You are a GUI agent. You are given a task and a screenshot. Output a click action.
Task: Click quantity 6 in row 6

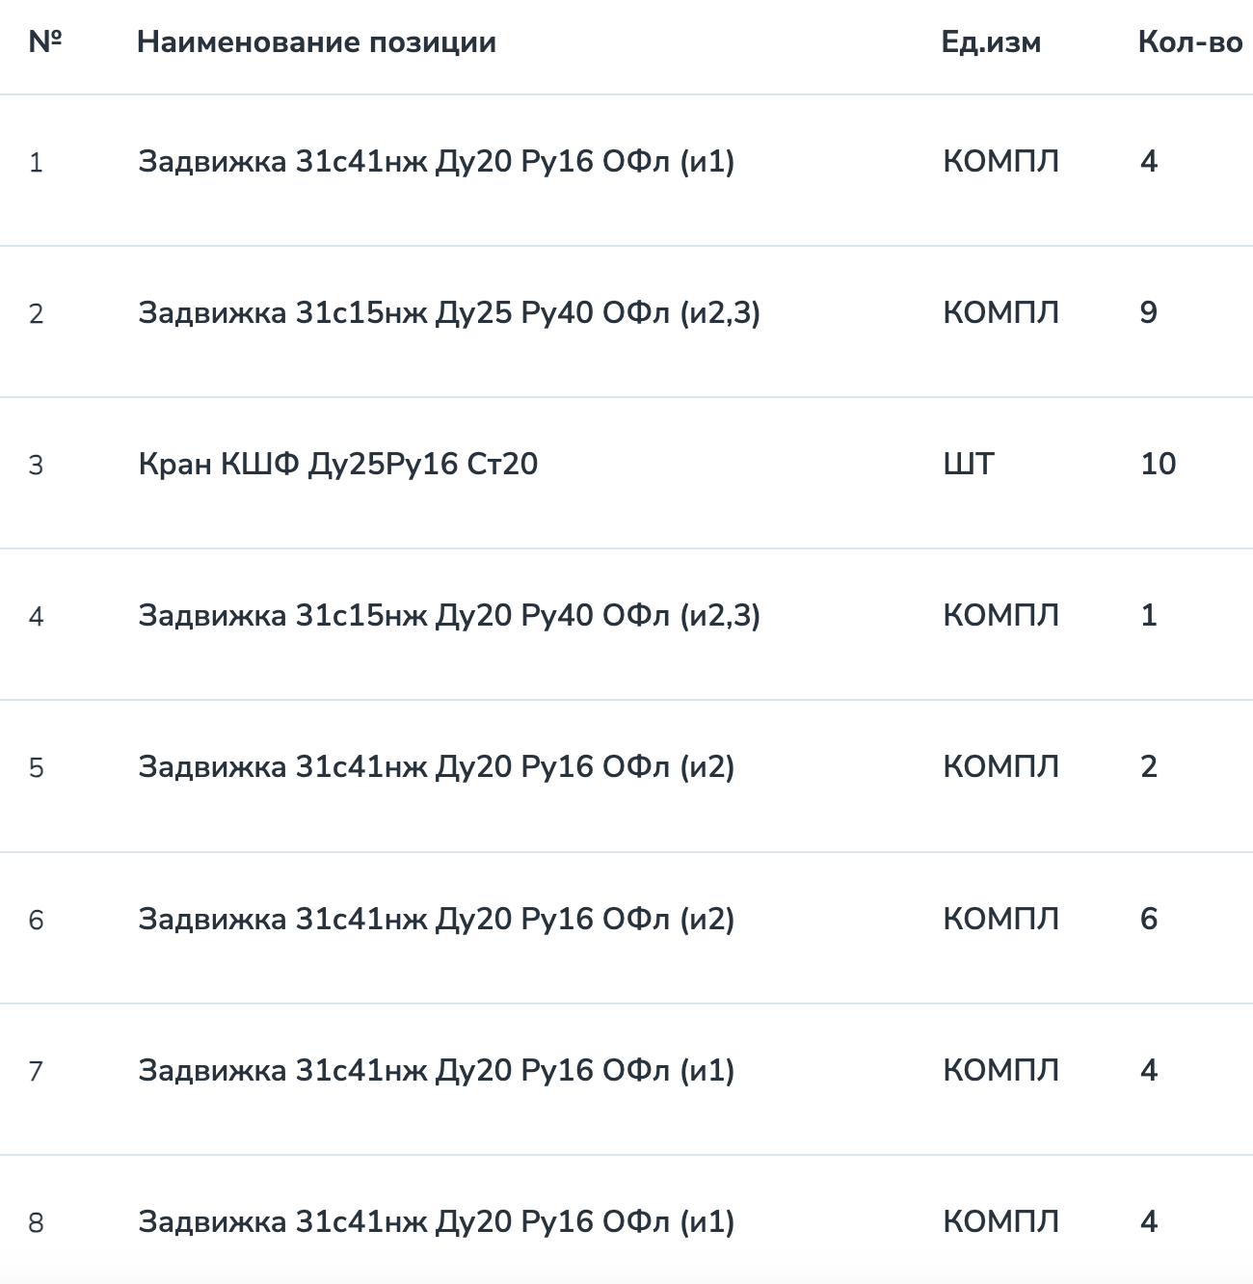pyautogui.click(x=1148, y=919)
